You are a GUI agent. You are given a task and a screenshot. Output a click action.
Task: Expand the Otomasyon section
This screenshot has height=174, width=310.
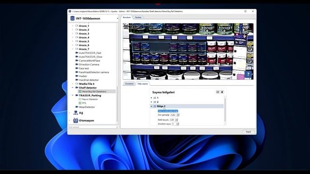(x=70, y=120)
